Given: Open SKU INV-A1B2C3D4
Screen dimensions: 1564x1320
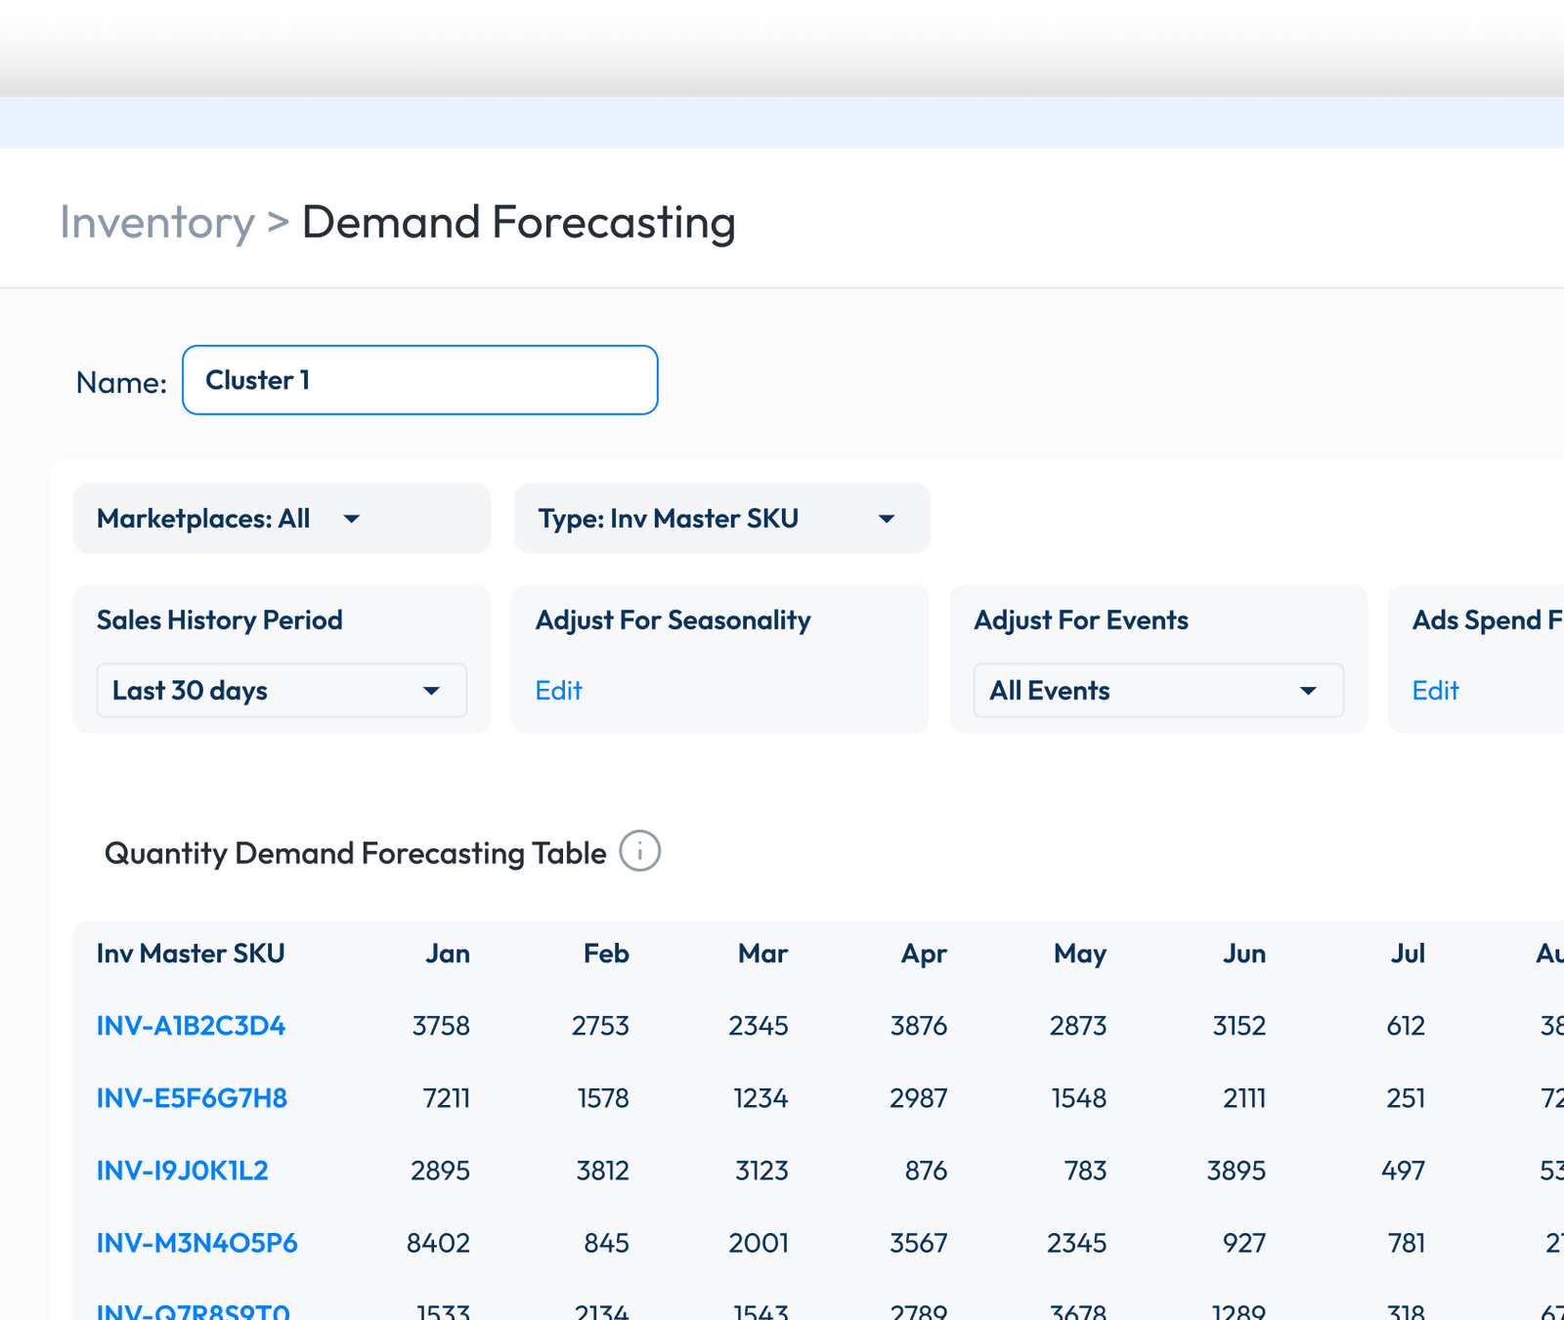Looking at the screenshot, I should pos(191,1026).
